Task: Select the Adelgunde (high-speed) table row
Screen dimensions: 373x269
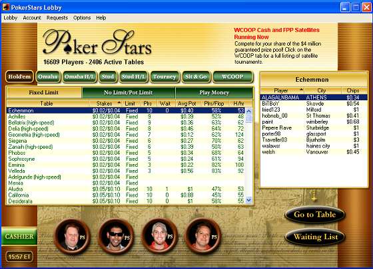Action: pyautogui.click(x=126, y=177)
